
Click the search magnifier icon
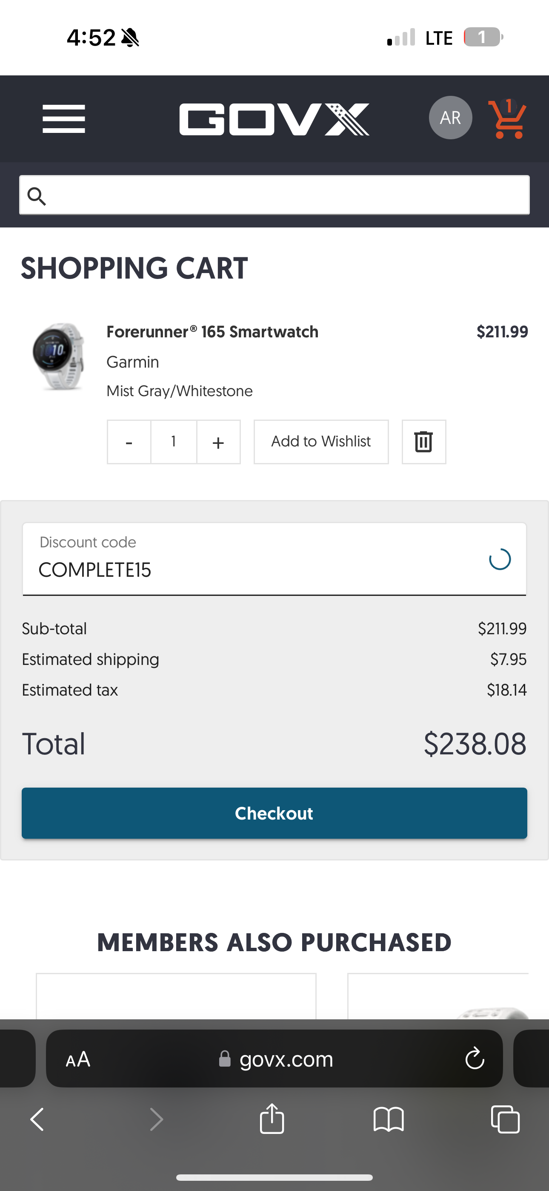38,196
